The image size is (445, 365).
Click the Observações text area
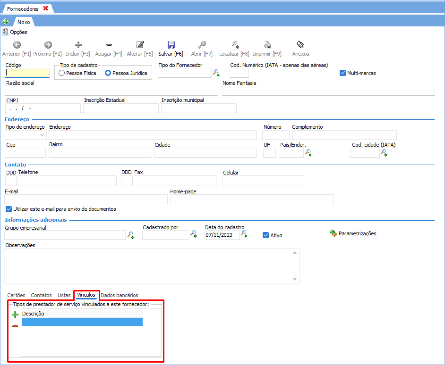(x=152, y=266)
